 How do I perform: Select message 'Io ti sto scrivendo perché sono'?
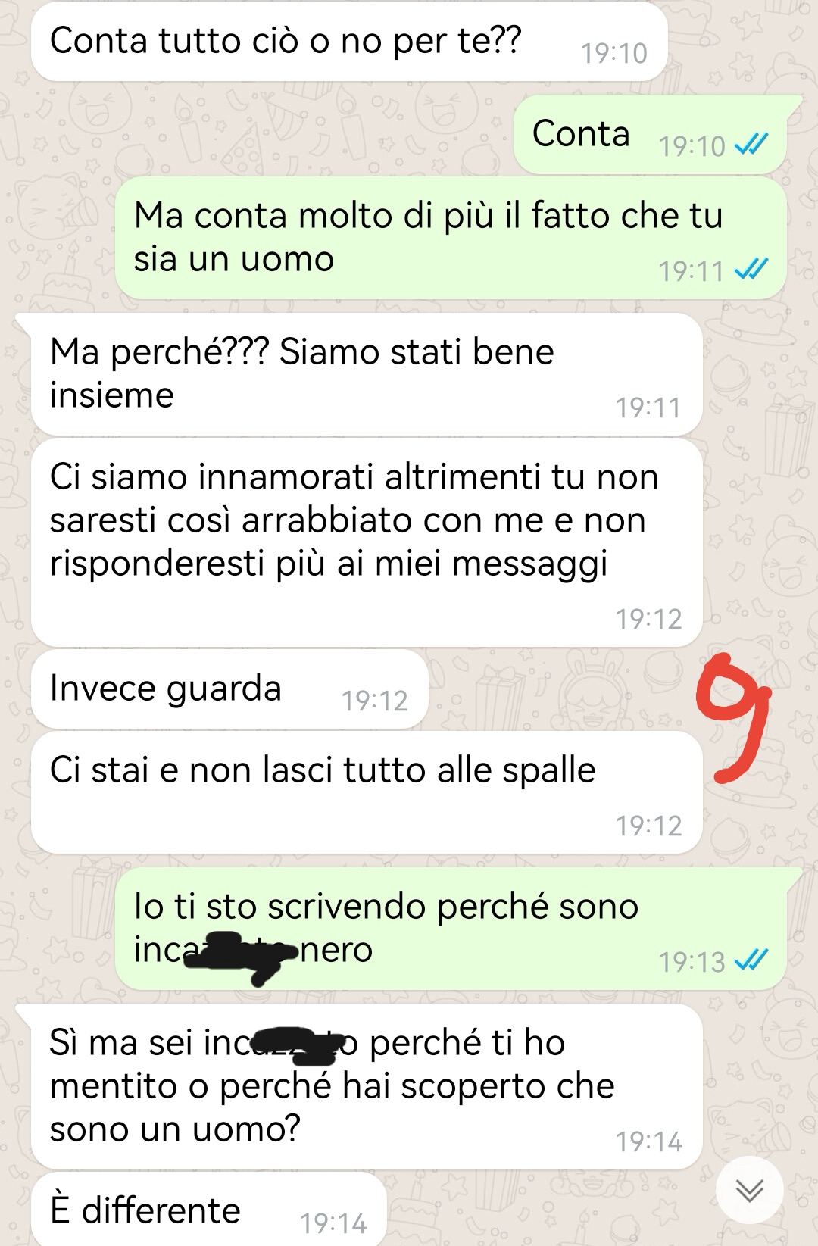(x=451, y=929)
